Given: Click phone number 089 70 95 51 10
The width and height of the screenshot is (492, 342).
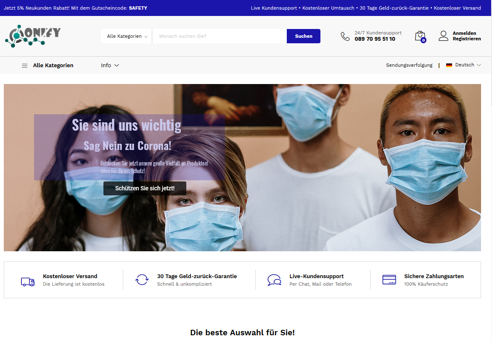Looking at the screenshot, I should point(375,39).
